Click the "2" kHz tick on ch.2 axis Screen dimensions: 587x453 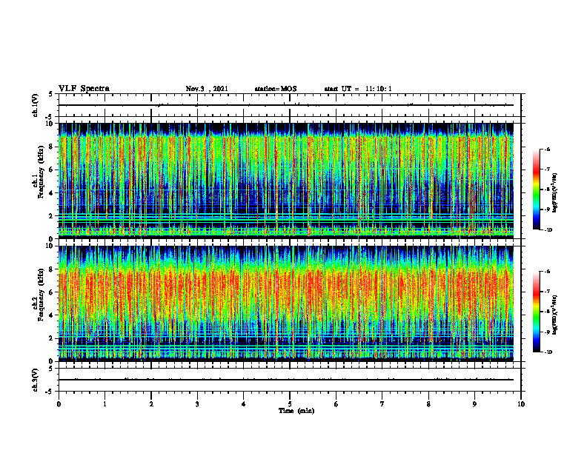tap(52, 338)
